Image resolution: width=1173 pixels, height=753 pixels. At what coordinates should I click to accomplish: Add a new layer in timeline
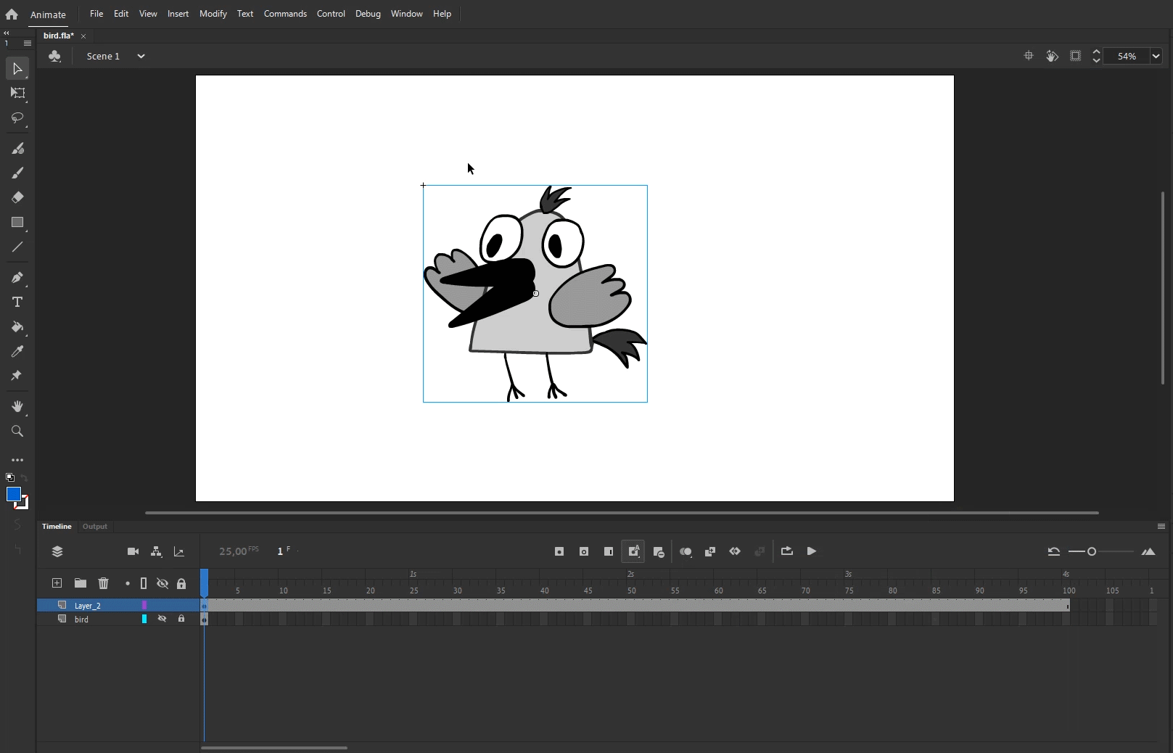click(57, 583)
